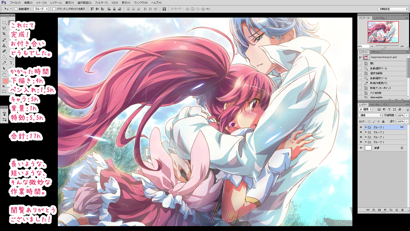Select the Crop tool in toolbox
Viewport: 410px width, 231px height.
coord(4,34)
